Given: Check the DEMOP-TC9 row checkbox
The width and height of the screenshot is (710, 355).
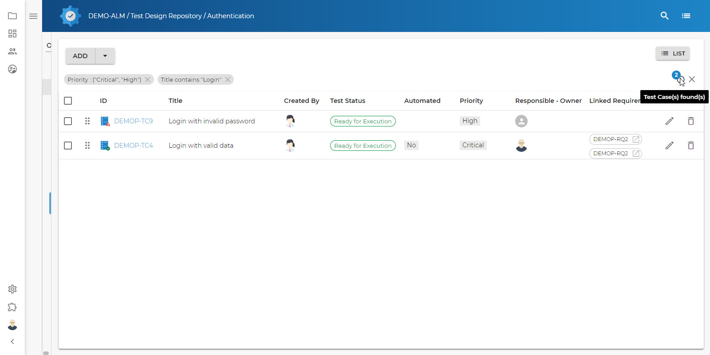Looking at the screenshot, I should (x=68, y=121).
